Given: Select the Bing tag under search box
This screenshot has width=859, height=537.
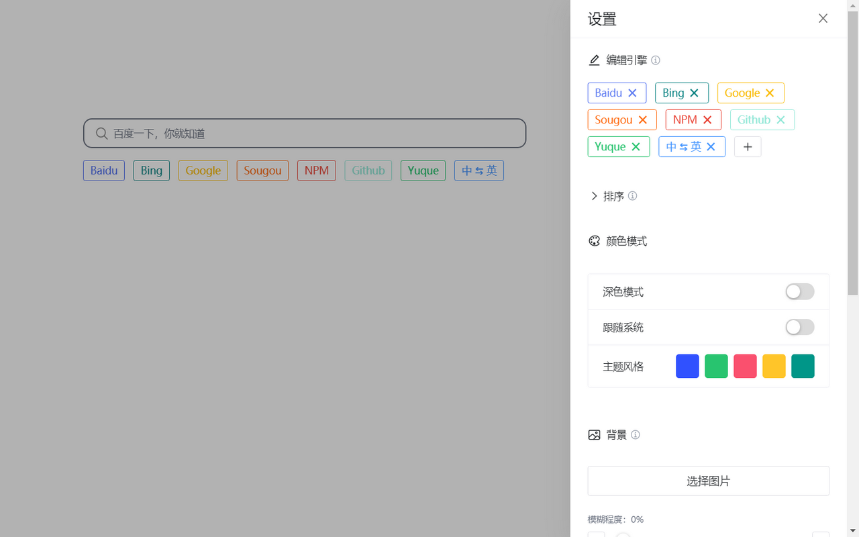Looking at the screenshot, I should pyautogui.click(x=152, y=170).
